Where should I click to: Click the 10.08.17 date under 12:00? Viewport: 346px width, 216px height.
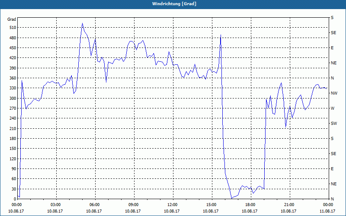click(172, 211)
